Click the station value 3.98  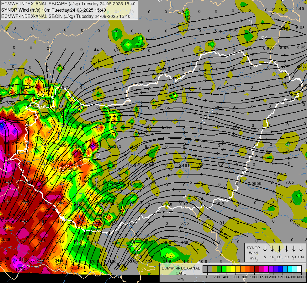tap(301, 47)
